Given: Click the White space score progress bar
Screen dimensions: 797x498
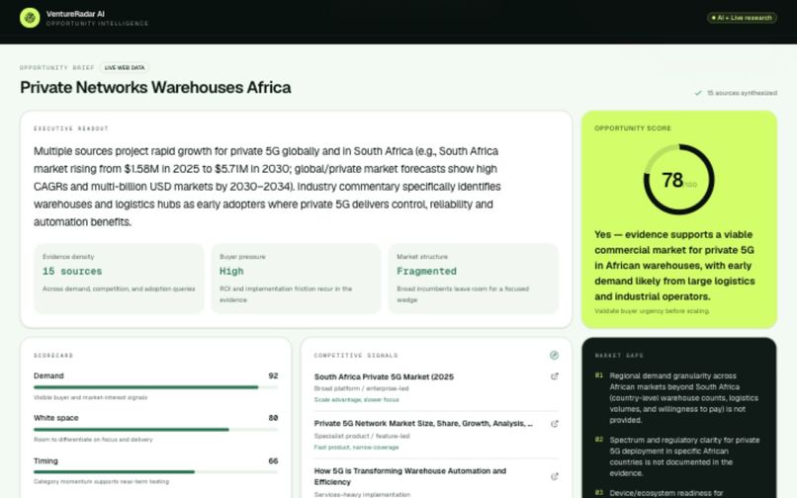Looking at the screenshot, I should pyautogui.click(x=155, y=430).
